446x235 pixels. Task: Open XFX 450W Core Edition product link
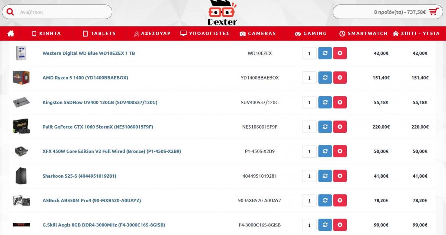[112, 151]
